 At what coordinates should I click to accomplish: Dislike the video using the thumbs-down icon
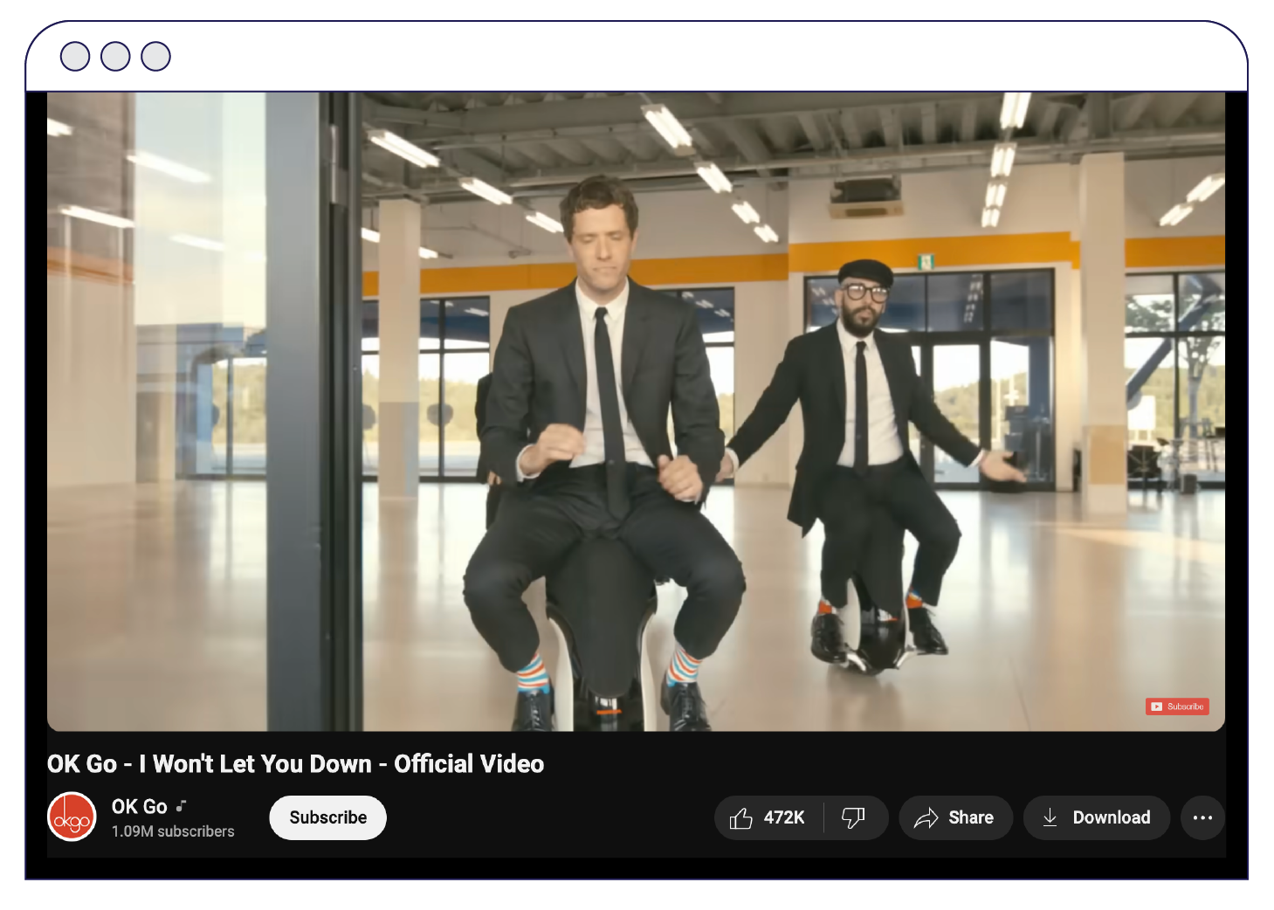tap(851, 817)
